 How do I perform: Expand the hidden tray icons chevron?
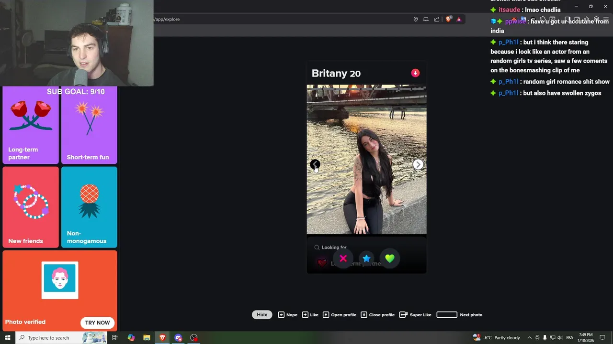tap(529, 338)
